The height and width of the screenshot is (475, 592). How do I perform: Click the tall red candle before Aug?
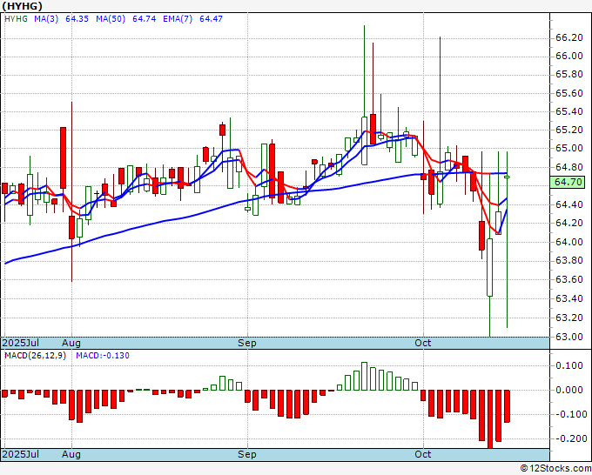pos(63,157)
